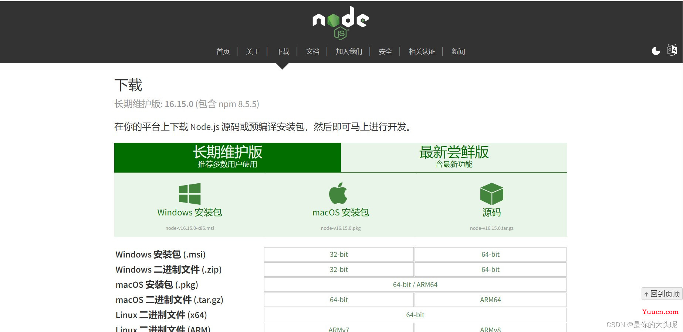Click node-v16.15.0.tar.gz filename
The height and width of the screenshot is (332, 683).
pyautogui.click(x=491, y=228)
